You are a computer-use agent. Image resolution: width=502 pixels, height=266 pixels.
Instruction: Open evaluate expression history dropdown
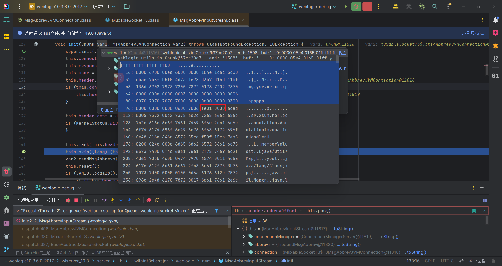coord(484,211)
